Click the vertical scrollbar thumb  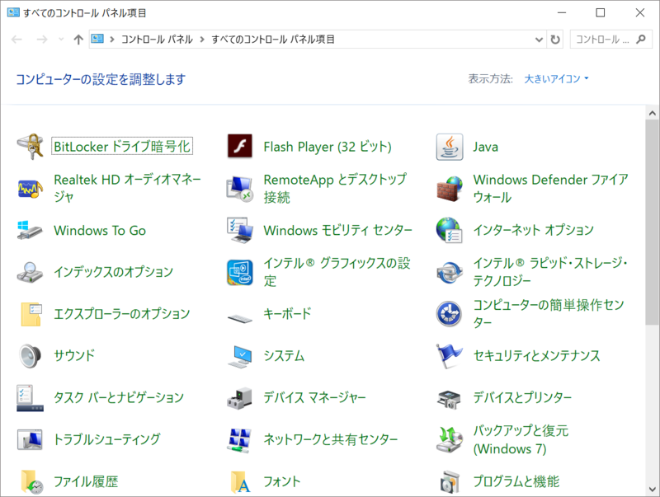653,222
